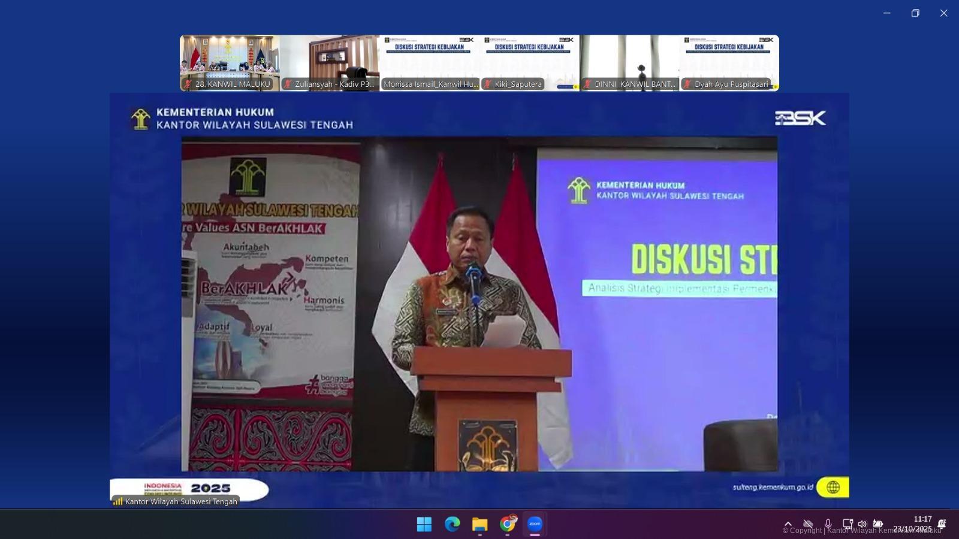959x539 pixels.
Task: Open Microsoft Edge from the taskbar
Action: coord(452,524)
